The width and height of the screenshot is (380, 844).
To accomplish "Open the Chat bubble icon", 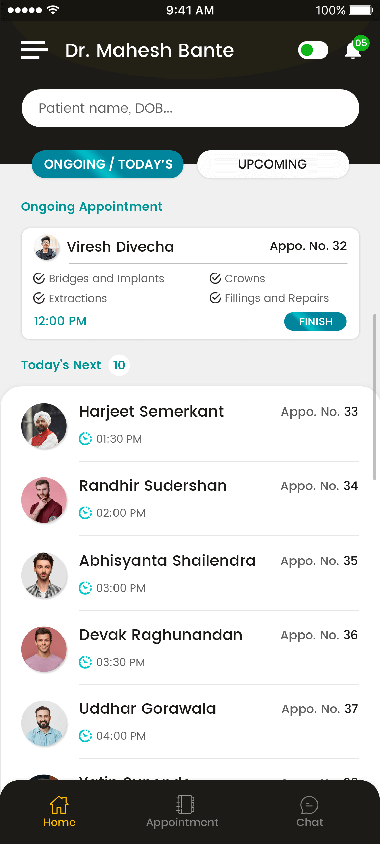I will click(309, 805).
